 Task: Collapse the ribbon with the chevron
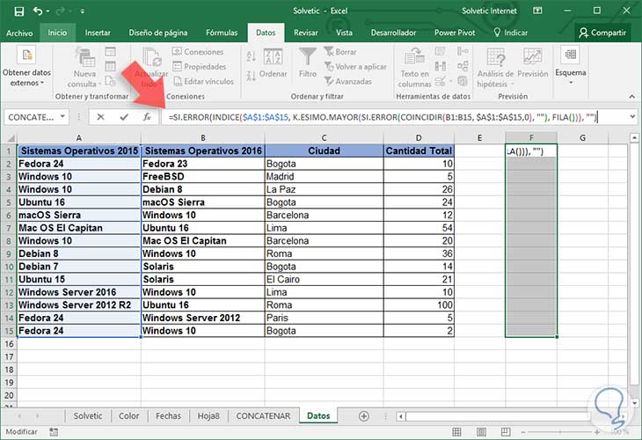[631, 96]
